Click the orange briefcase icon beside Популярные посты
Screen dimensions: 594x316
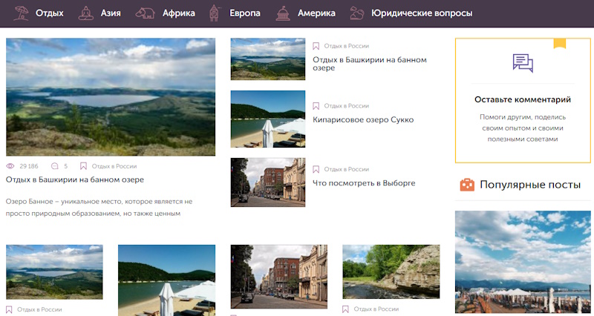click(467, 185)
